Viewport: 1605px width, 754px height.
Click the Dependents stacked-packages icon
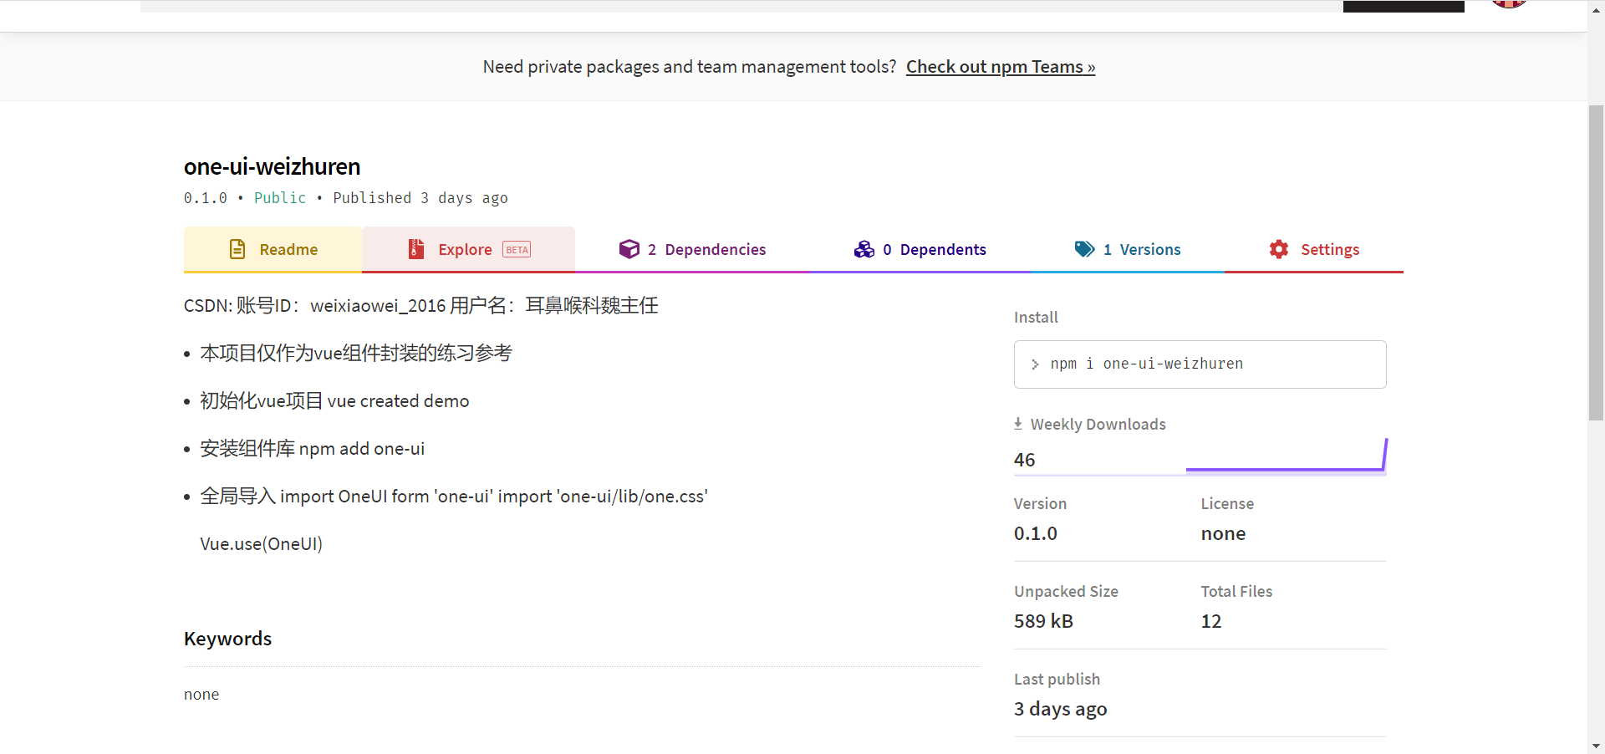tap(864, 248)
